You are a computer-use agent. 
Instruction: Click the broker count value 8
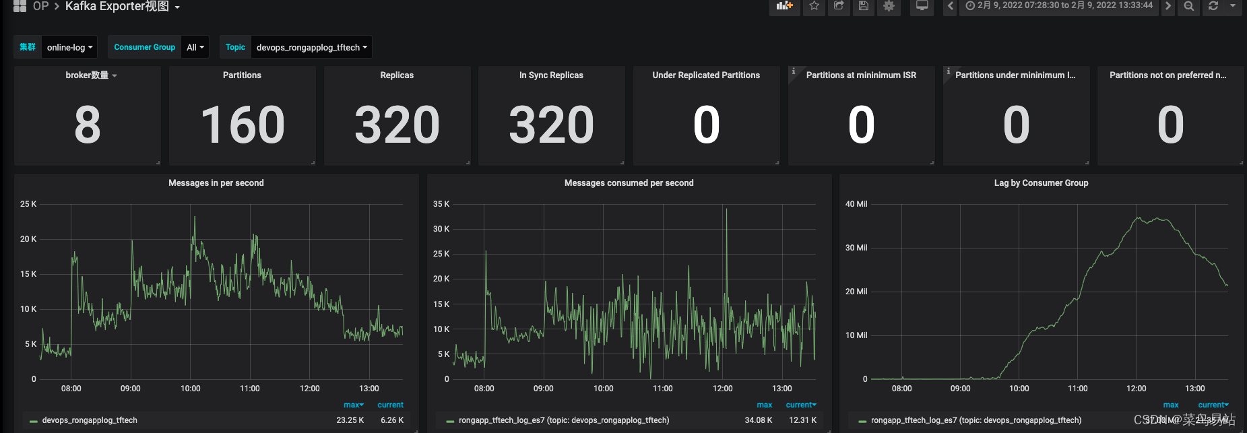(x=88, y=125)
